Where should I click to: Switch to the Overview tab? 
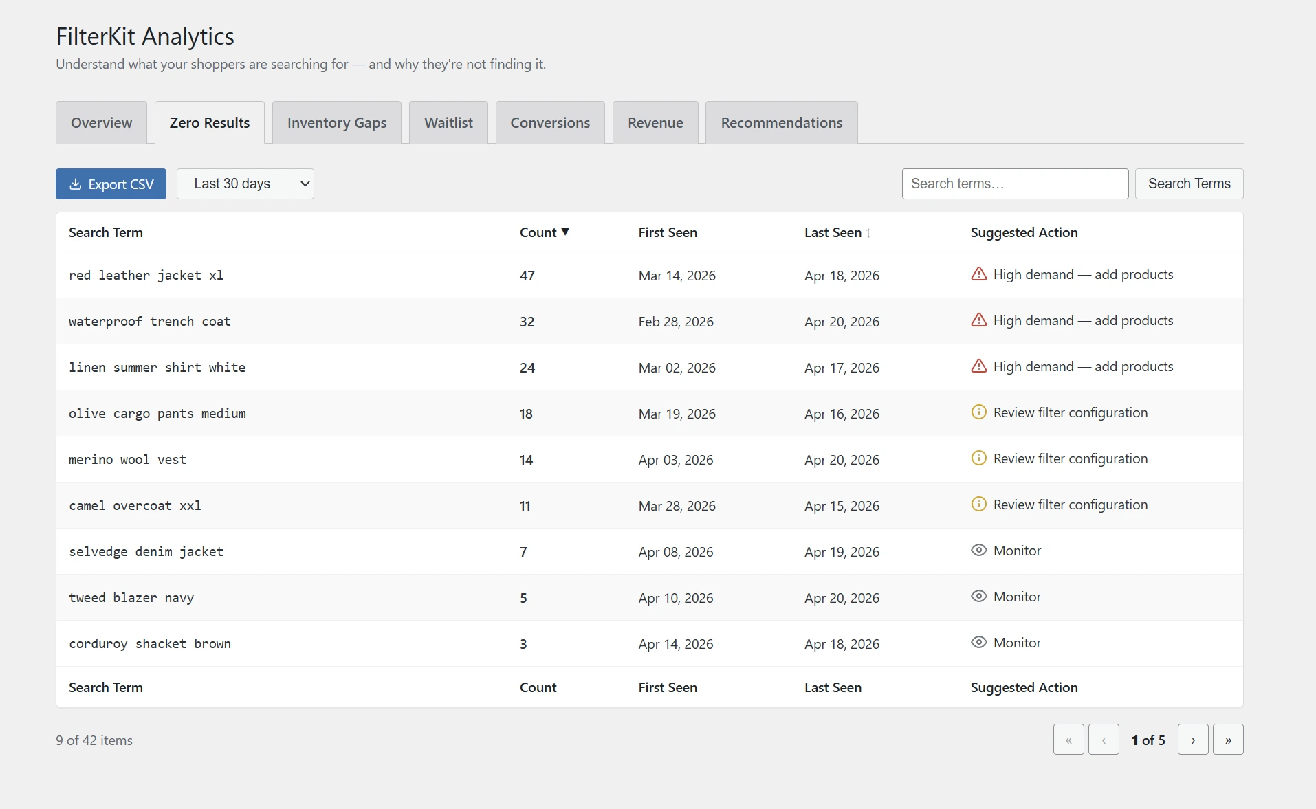(101, 122)
